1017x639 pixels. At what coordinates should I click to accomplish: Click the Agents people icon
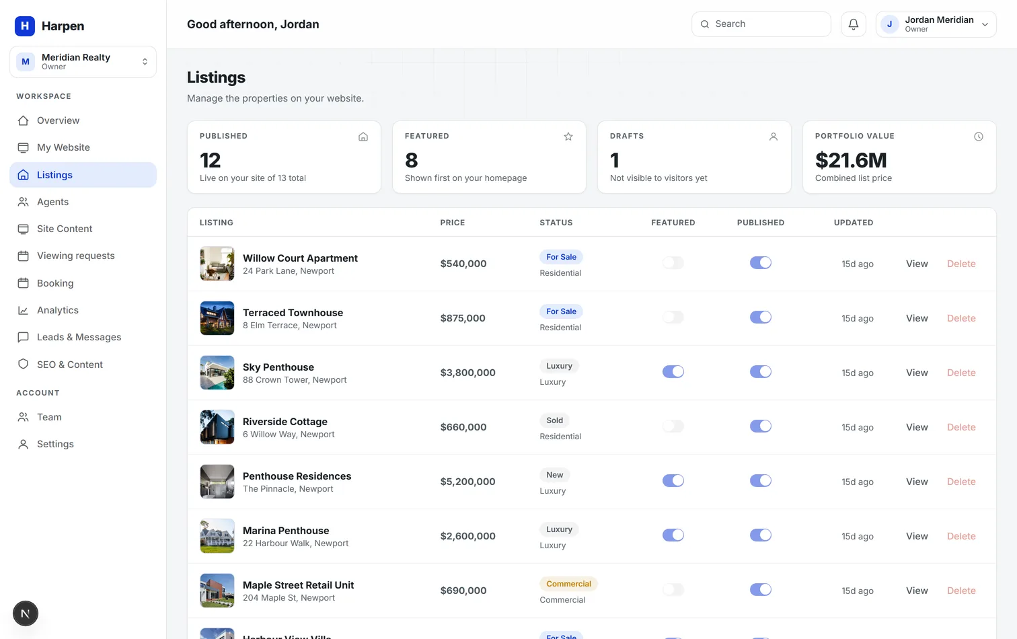(24, 202)
